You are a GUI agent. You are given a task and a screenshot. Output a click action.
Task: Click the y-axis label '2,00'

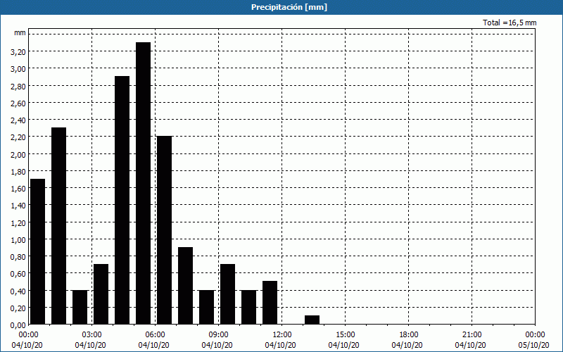[18, 154]
